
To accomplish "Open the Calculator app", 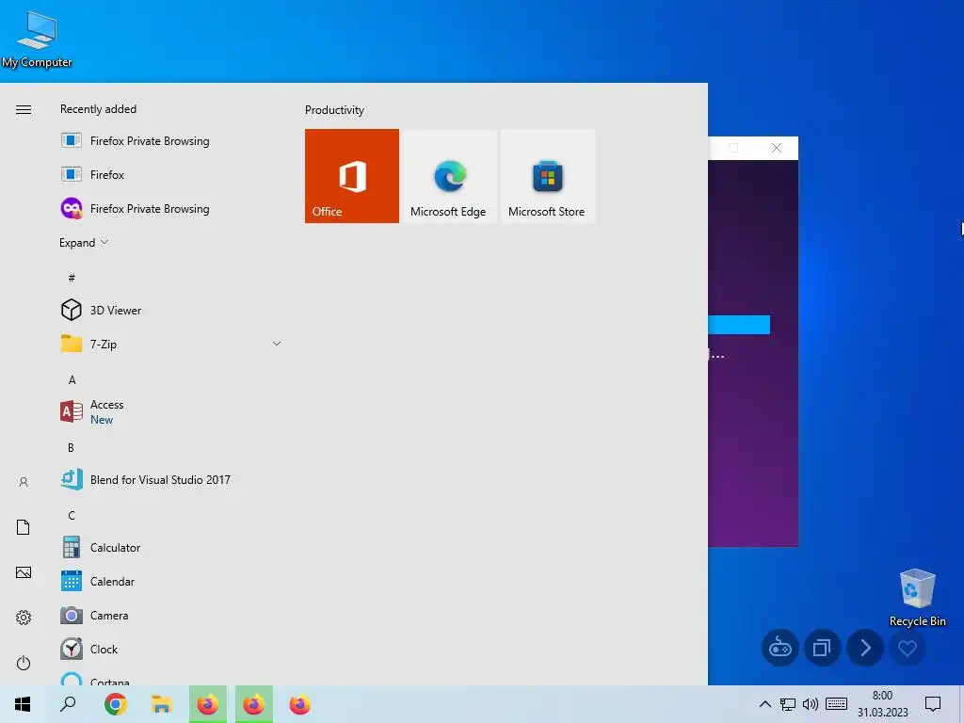I will click(170, 547).
